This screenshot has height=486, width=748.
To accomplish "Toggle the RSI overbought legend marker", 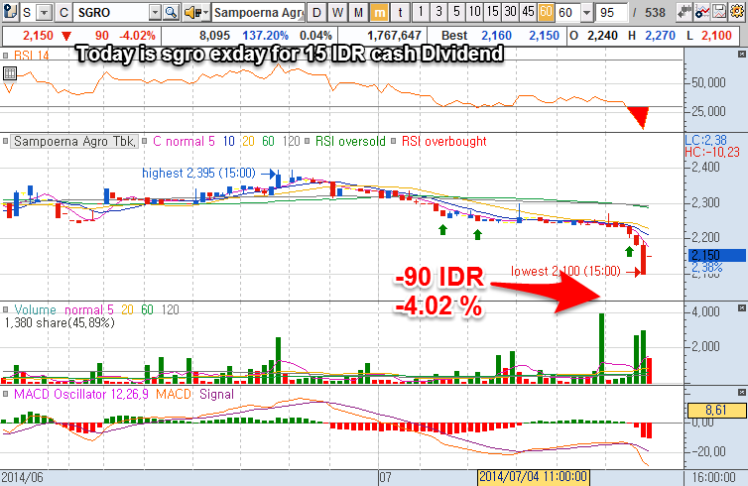I will 393,141.
